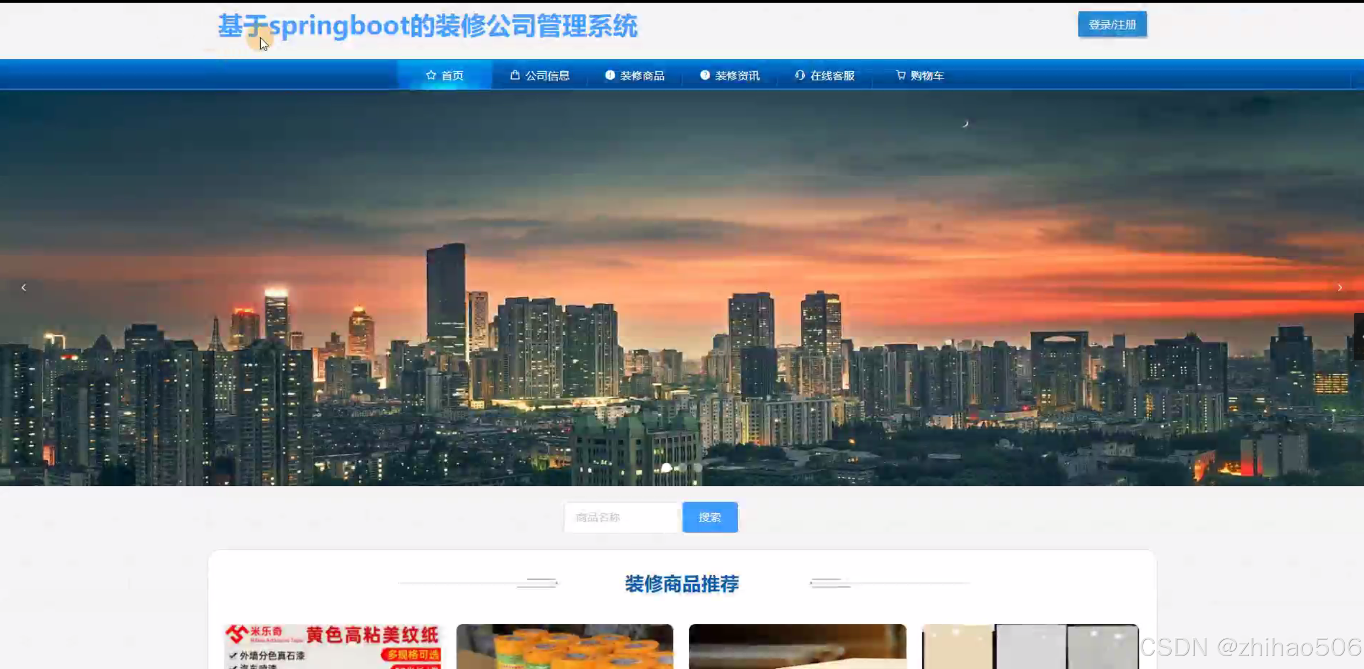Click the star icon beside 首页
Screen dimensions: 1364x669
430,75
